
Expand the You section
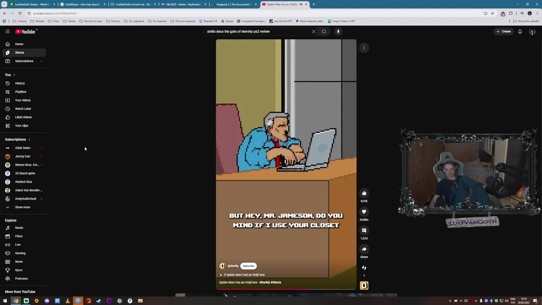coord(10,75)
